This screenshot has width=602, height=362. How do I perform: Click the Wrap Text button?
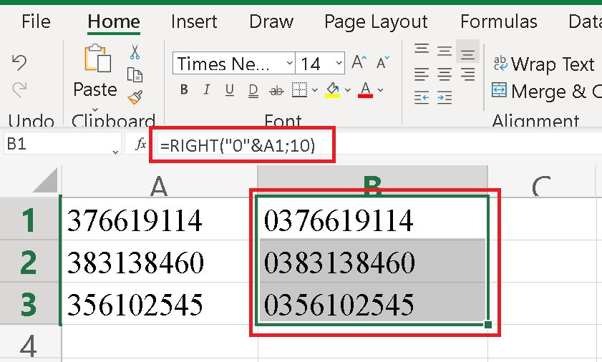tap(544, 64)
